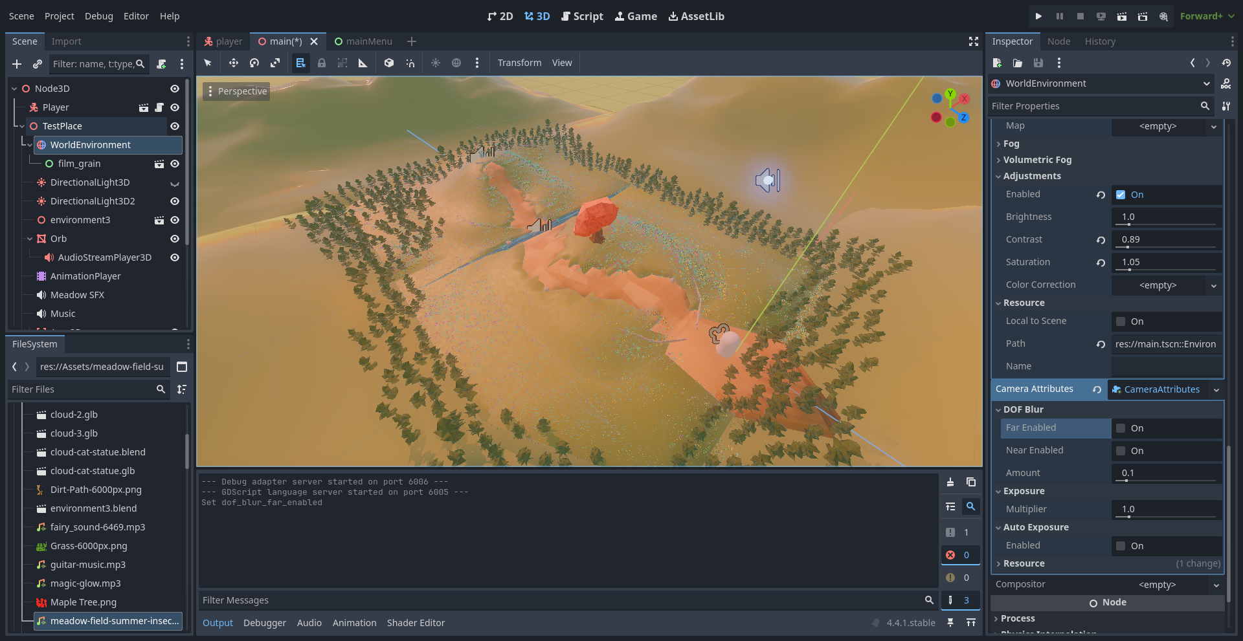Expand the Volumetric Fog section

click(x=1037, y=160)
